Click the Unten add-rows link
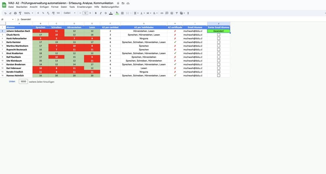This screenshot has height=174, width=326. 12,82
